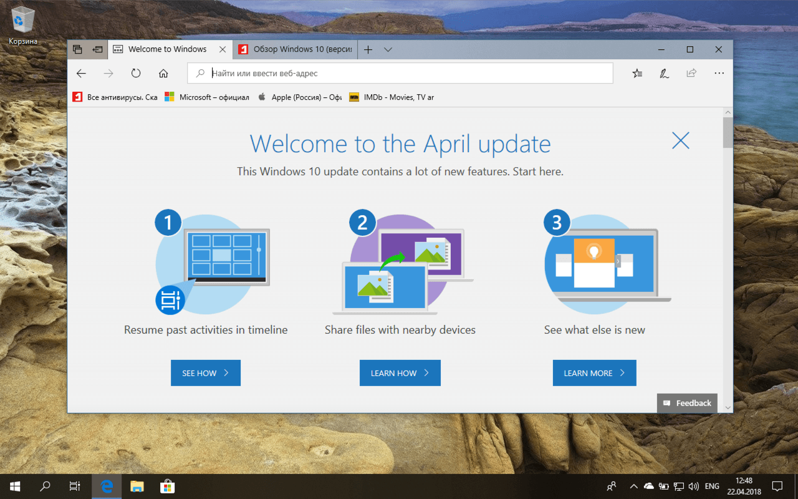Go to the browser home page
Screen dimensions: 798x499
(163, 73)
